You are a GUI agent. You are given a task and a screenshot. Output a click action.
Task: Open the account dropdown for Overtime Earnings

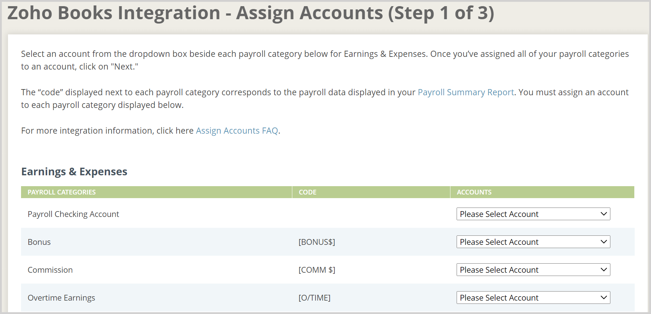point(532,297)
